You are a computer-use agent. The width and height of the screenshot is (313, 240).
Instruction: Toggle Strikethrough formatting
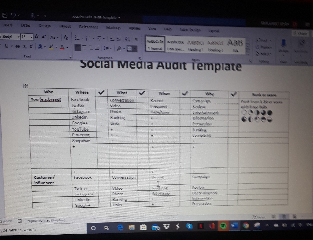(x=17, y=46)
